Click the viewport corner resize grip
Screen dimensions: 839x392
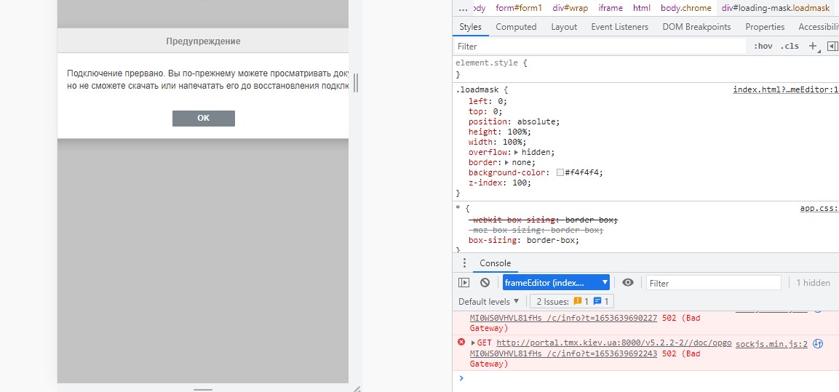point(356,389)
